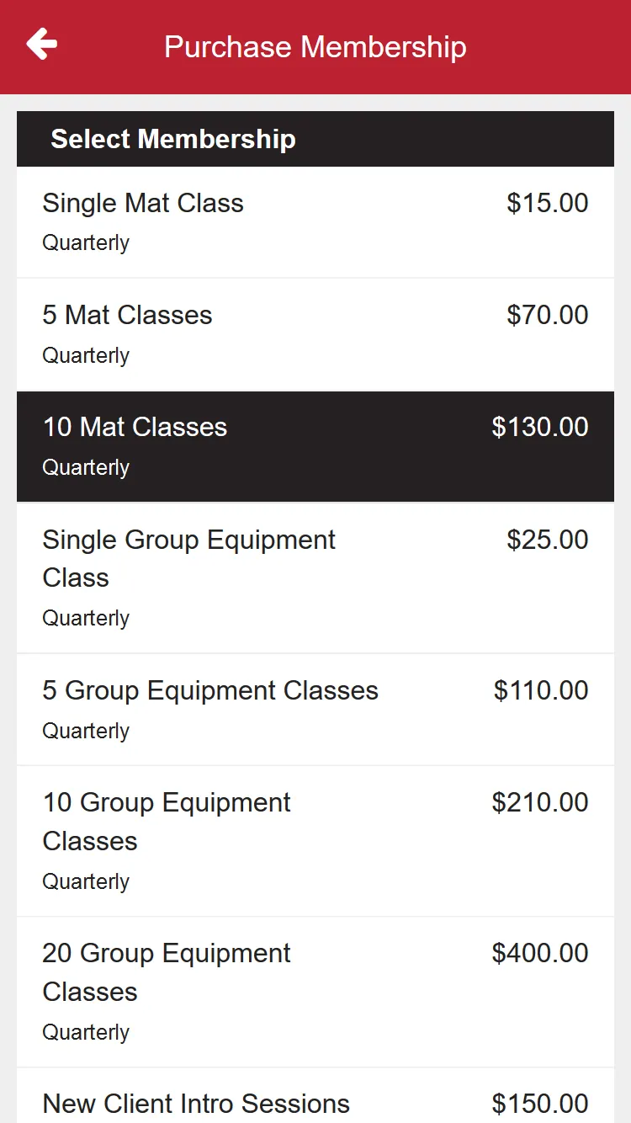631x1123 pixels.
Task: Click the Select Membership section header
Action: [x=315, y=139]
